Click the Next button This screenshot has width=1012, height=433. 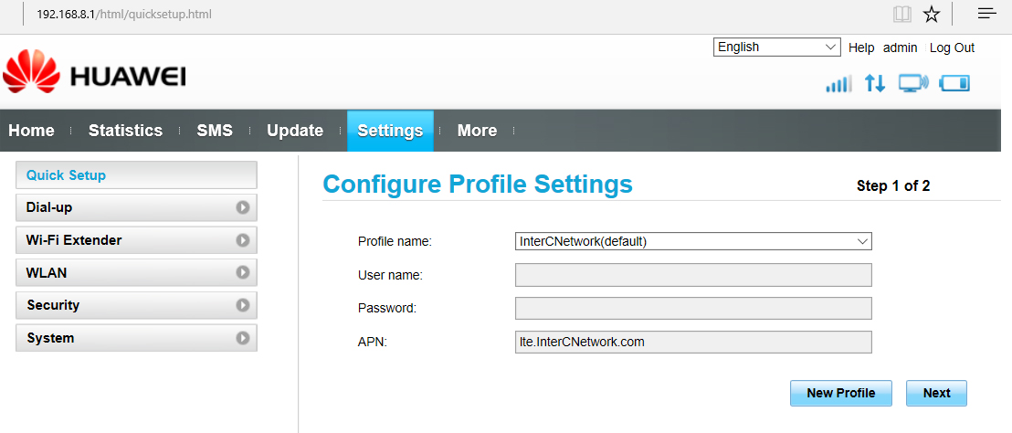[936, 393]
